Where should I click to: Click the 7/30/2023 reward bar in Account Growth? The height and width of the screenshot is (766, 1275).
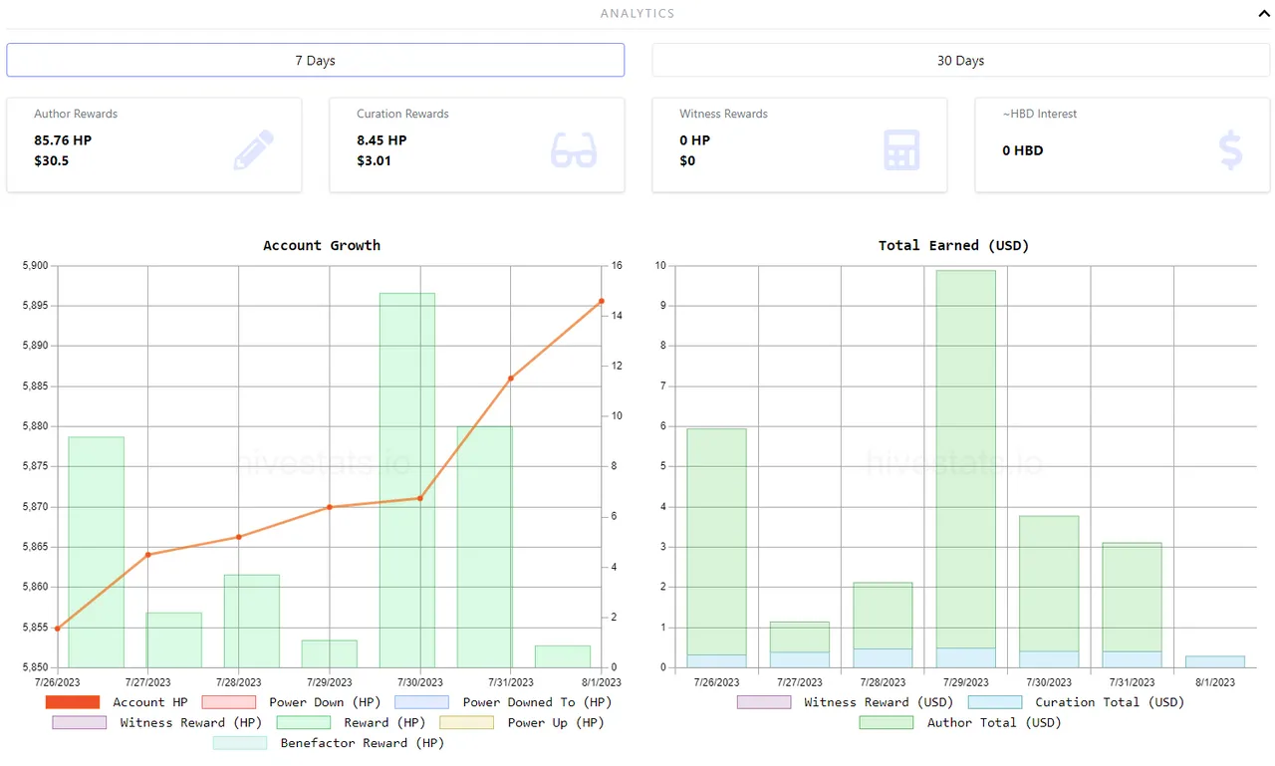tap(407, 478)
